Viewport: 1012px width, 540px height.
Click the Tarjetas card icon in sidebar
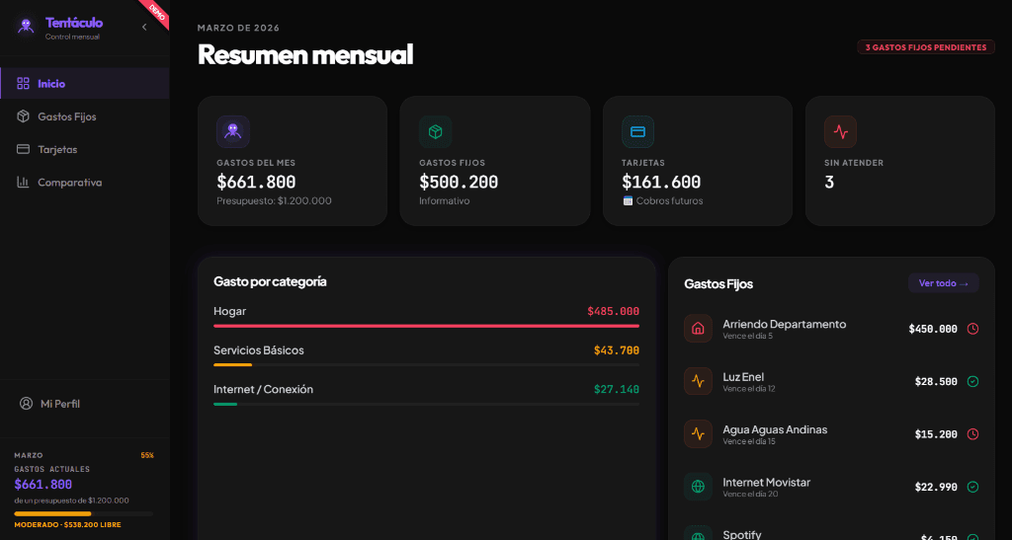click(x=24, y=149)
